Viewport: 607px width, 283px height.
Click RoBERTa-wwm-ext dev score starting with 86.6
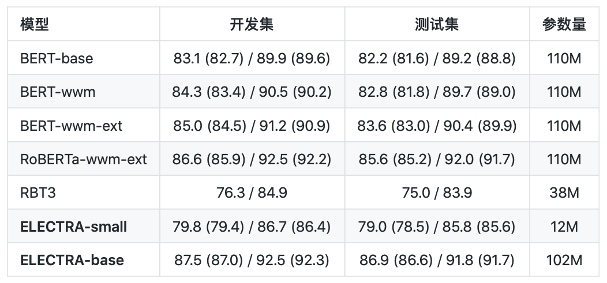252,159
